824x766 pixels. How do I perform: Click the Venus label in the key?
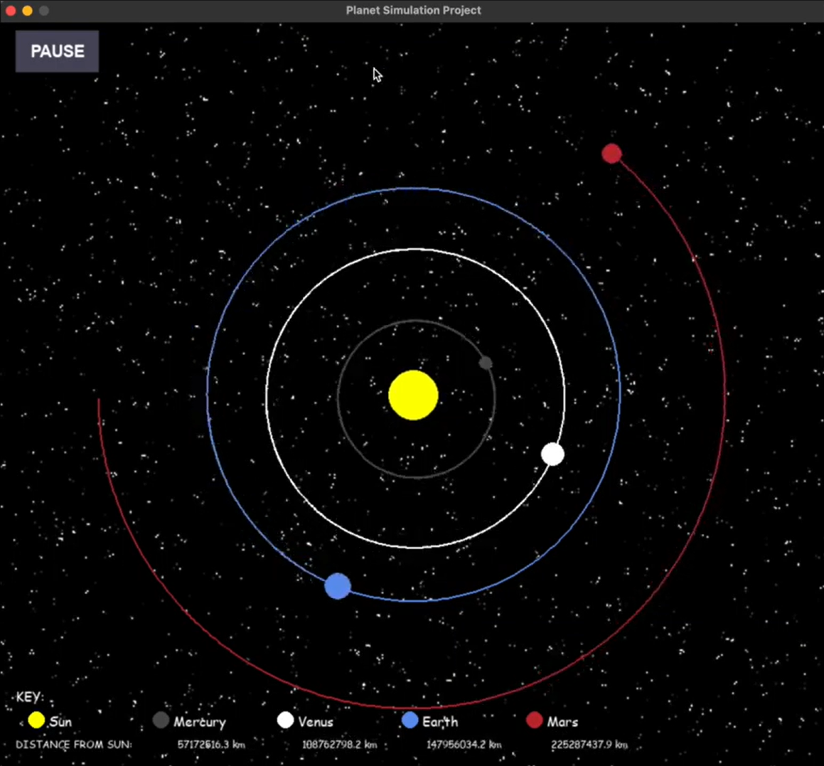tap(316, 722)
